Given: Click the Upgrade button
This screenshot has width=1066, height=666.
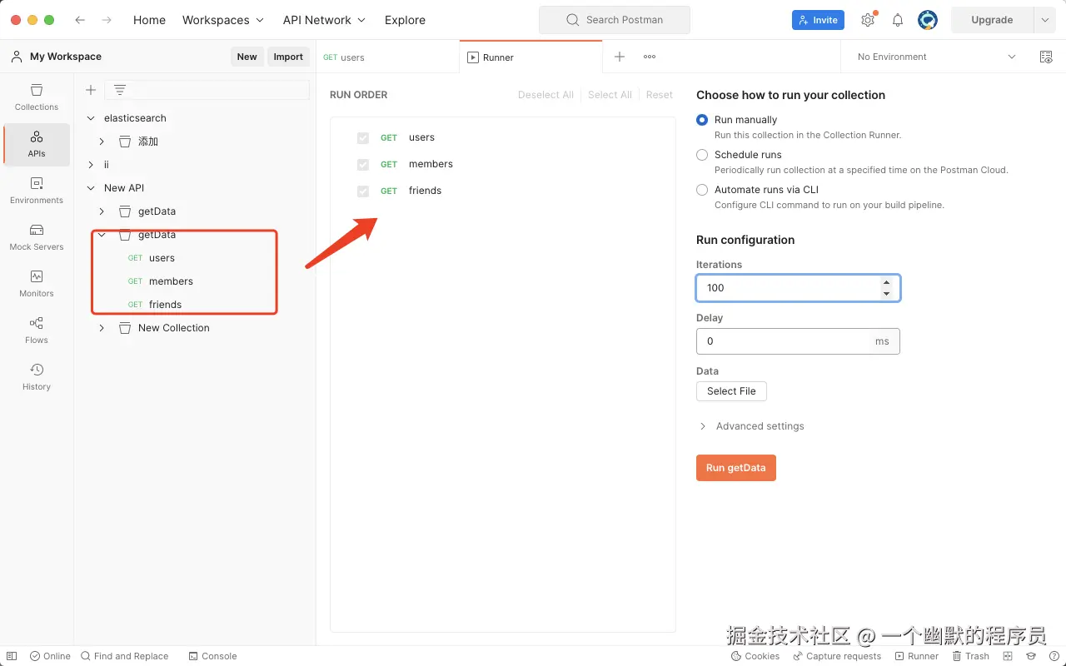Looking at the screenshot, I should pyautogui.click(x=992, y=20).
